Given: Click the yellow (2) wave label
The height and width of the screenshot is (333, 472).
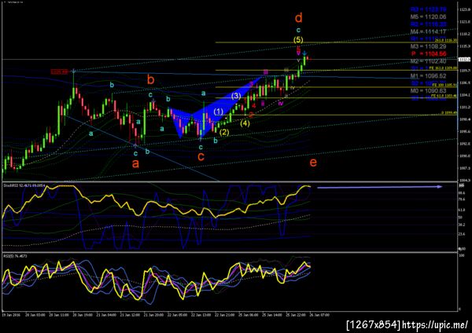Looking at the screenshot, I should point(224,132).
